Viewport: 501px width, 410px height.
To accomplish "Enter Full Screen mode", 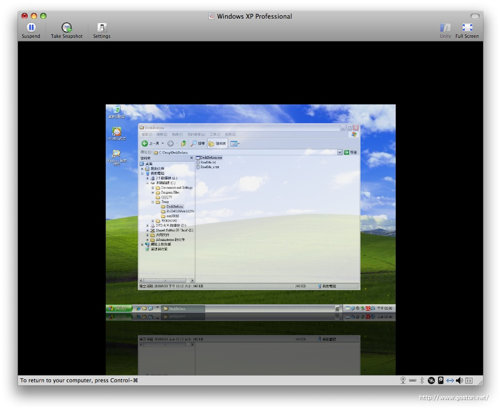I will (467, 31).
